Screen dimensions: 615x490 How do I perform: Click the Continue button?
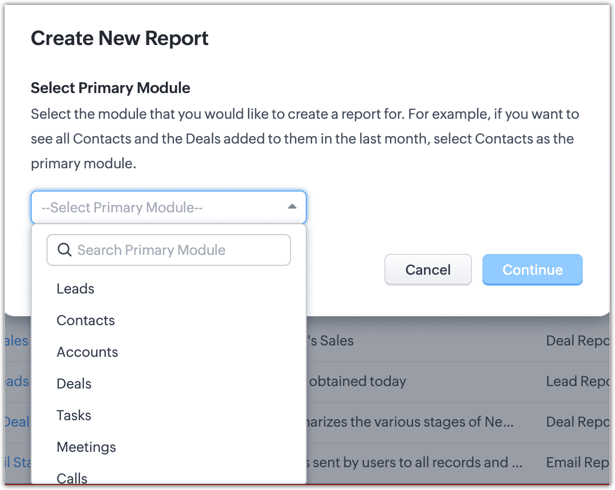(x=532, y=270)
